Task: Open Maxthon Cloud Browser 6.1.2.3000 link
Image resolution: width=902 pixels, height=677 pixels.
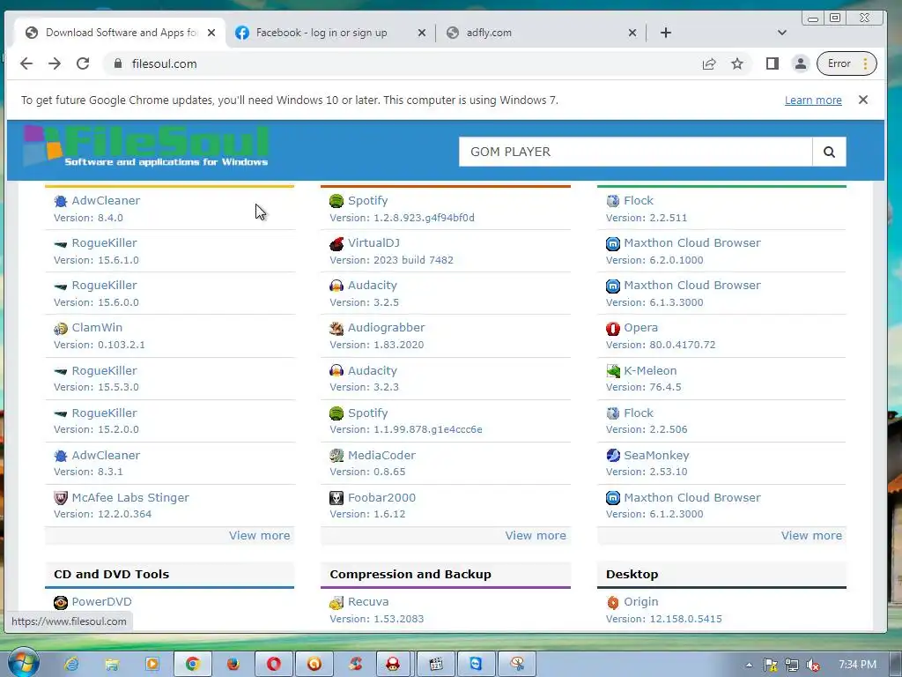Action: click(692, 497)
